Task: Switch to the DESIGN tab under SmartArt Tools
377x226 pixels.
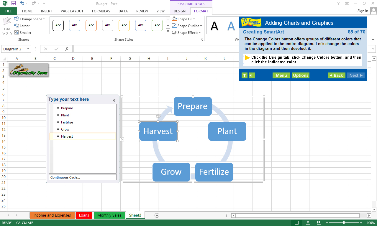Action: [x=180, y=11]
